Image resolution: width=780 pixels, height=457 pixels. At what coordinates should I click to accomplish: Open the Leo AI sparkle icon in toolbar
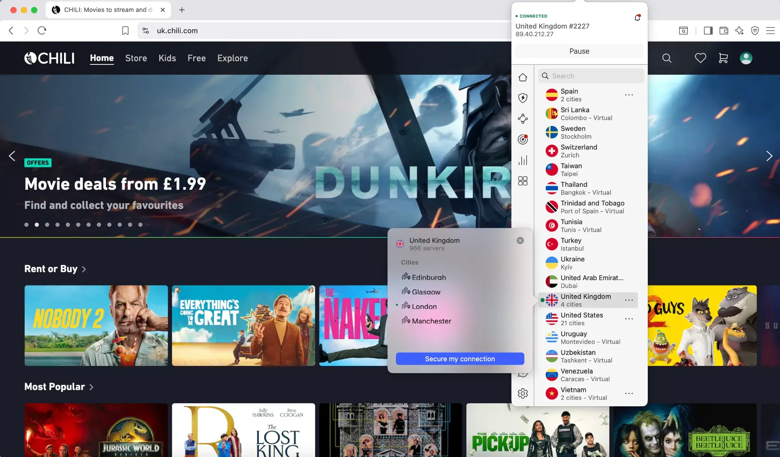pyautogui.click(x=739, y=30)
